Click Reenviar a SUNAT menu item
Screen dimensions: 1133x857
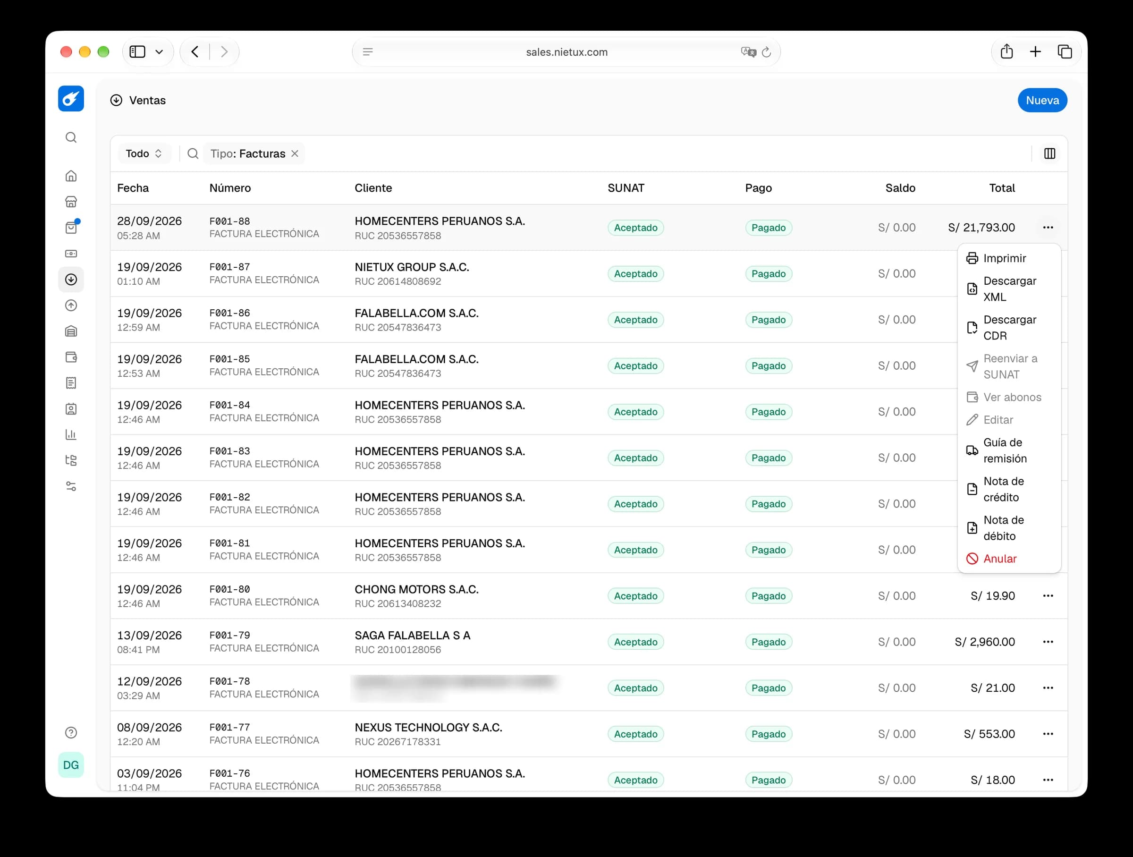[x=1009, y=366]
